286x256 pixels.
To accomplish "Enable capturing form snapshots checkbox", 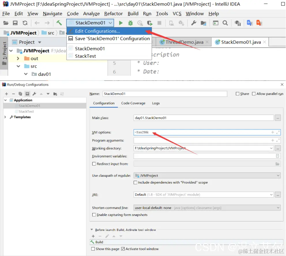I will coord(94,215).
